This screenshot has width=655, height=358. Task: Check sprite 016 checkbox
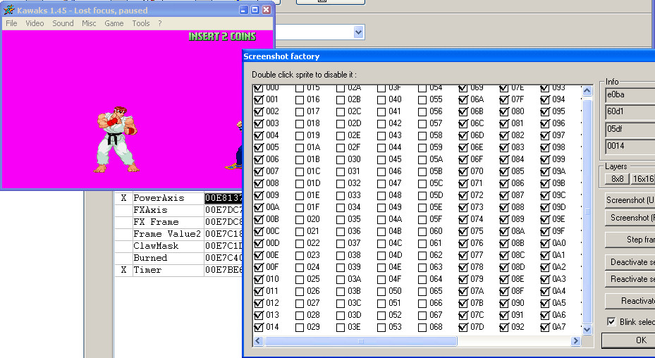[x=300, y=99]
